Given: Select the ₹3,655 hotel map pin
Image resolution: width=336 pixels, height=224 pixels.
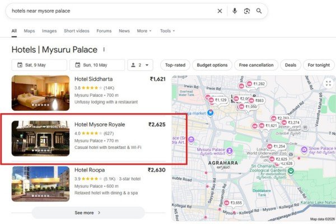Looking at the screenshot, I should (x=233, y=203).
